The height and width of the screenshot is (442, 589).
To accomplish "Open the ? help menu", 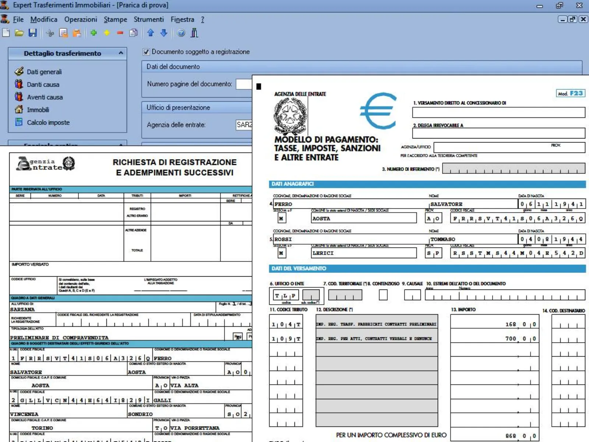I will (202, 20).
